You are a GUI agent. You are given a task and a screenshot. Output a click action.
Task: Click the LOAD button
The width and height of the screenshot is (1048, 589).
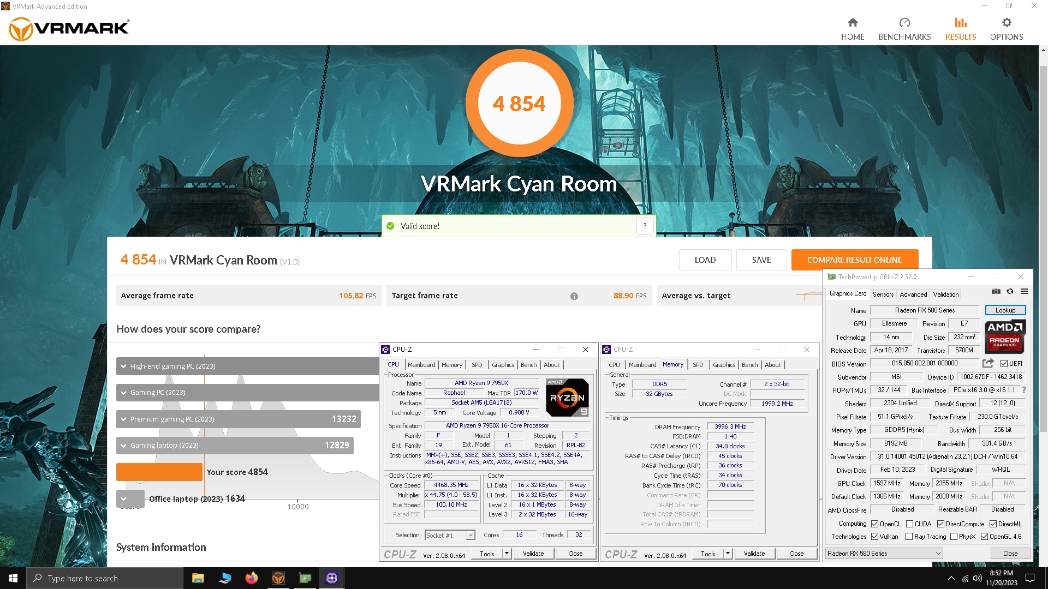(705, 260)
